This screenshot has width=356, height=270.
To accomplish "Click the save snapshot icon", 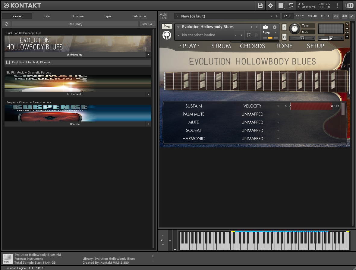I will tap(249, 35).
